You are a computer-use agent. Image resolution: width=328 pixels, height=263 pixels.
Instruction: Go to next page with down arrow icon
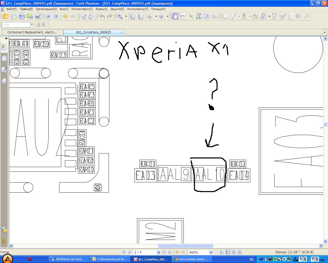(x=56, y=16)
